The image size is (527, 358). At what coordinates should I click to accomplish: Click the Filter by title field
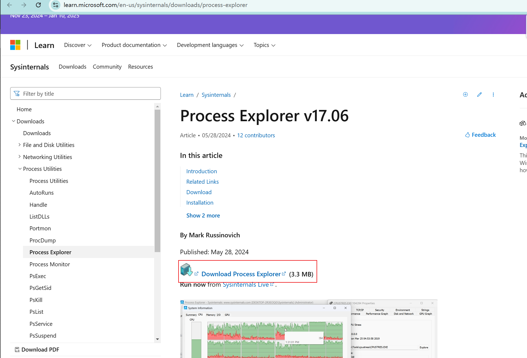pyautogui.click(x=86, y=94)
